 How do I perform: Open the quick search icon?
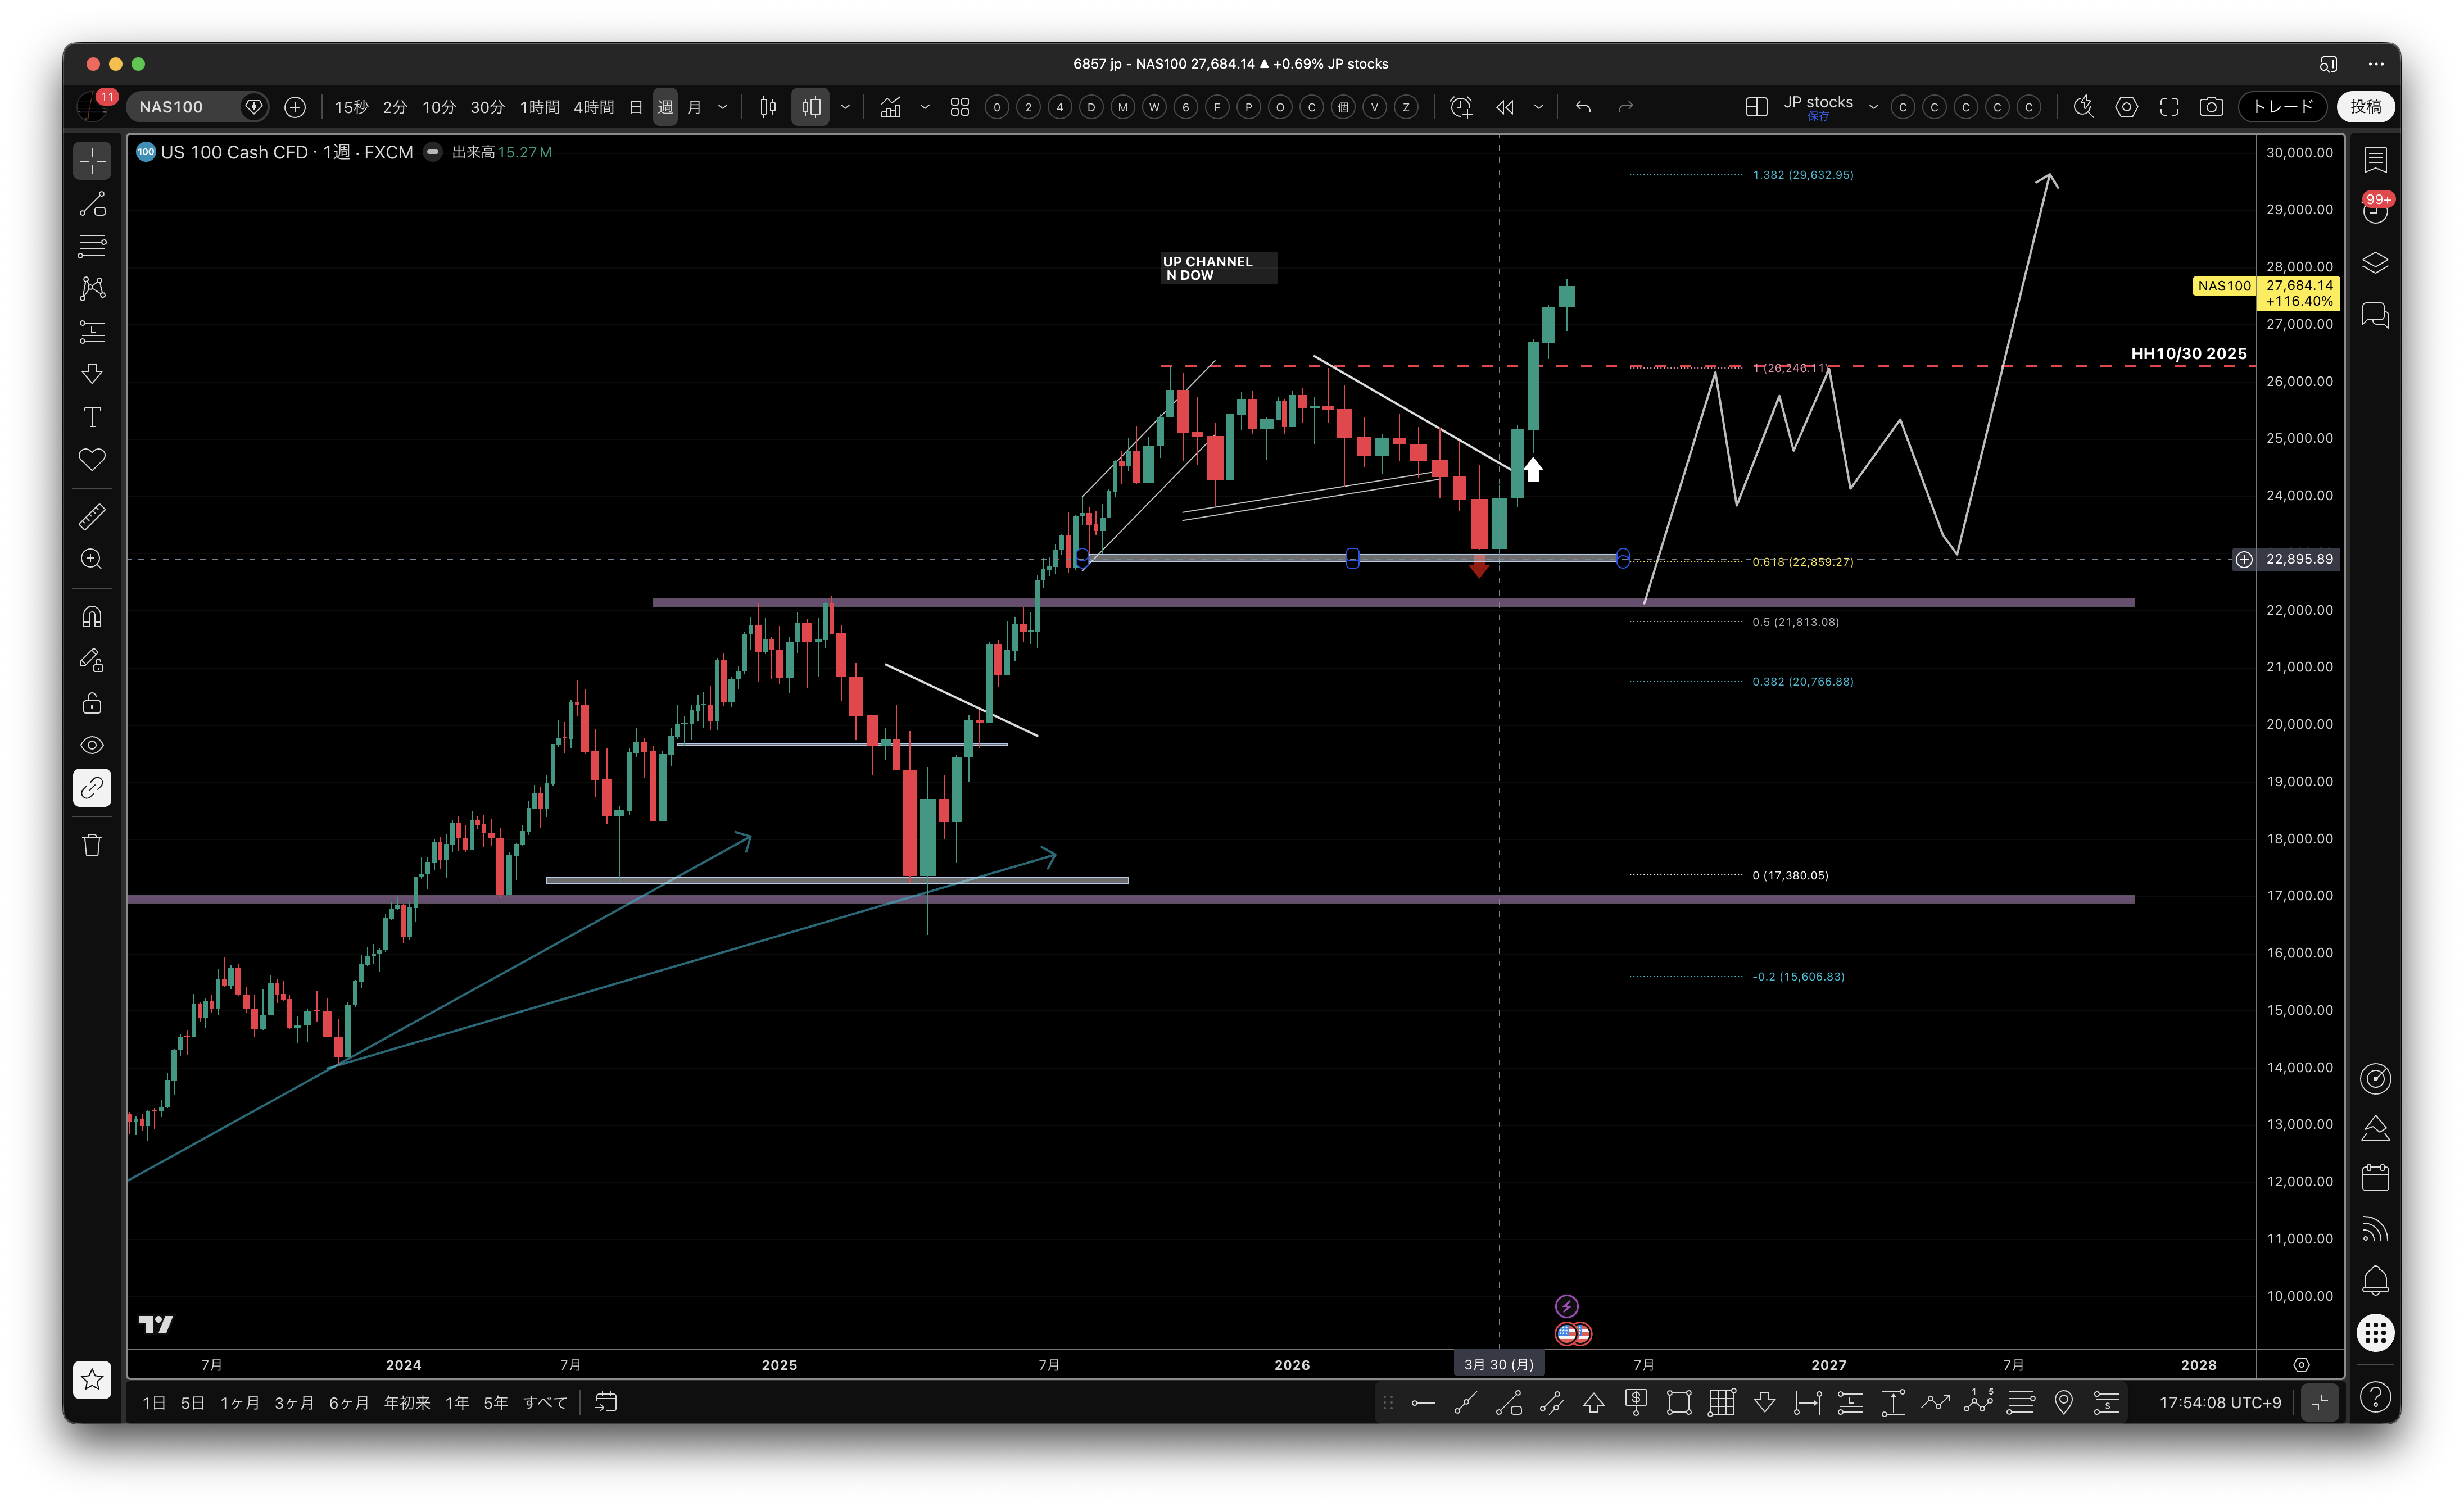[2083, 107]
